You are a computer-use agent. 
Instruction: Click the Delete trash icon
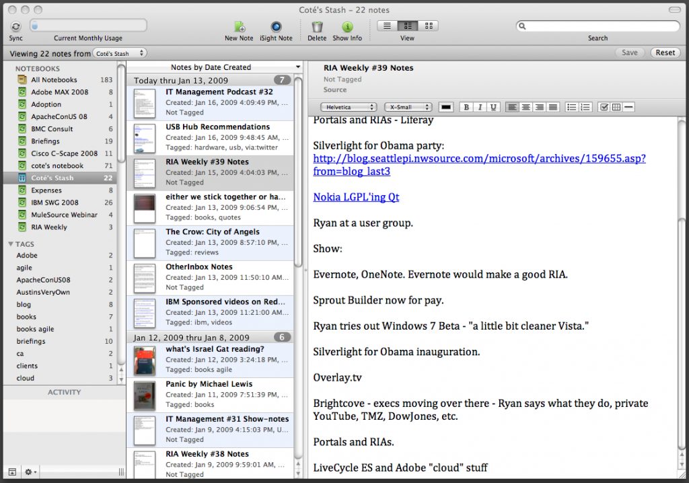tap(317, 27)
